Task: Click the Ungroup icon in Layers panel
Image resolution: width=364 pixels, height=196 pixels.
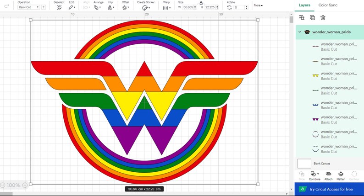Action: pos(302,17)
